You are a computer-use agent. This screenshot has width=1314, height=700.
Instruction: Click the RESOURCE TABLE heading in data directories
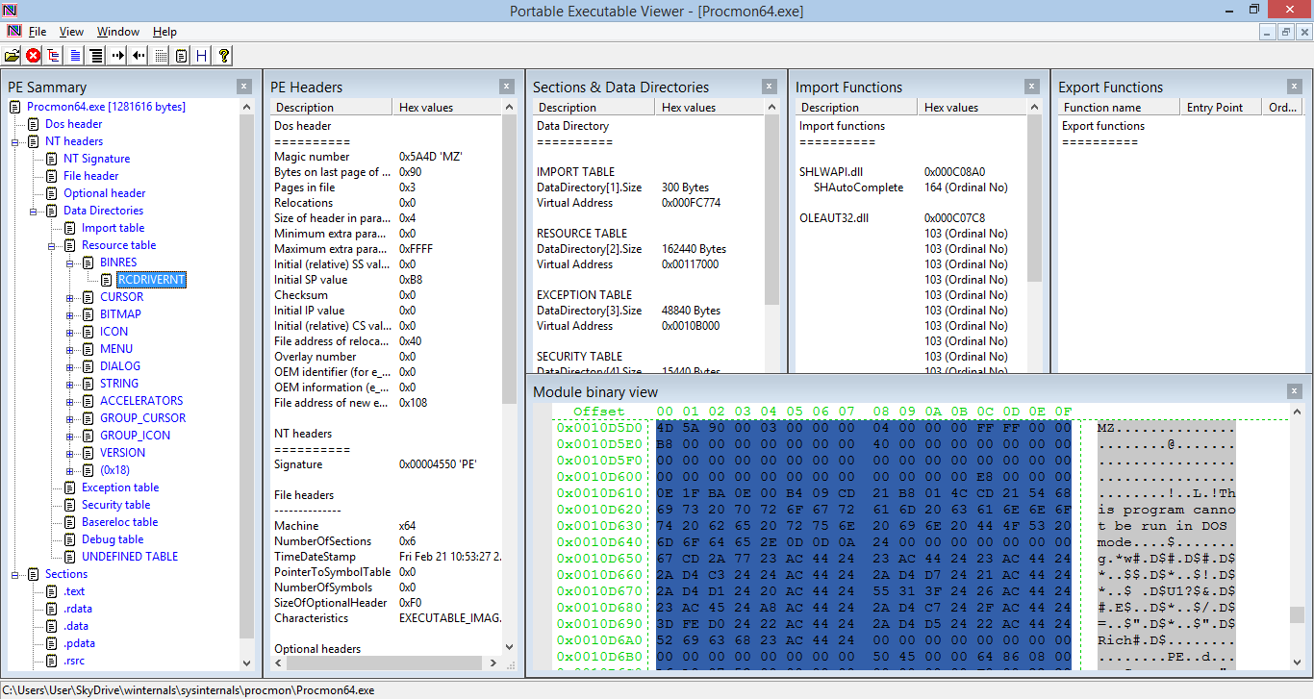pyautogui.click(x=582, y=234)
